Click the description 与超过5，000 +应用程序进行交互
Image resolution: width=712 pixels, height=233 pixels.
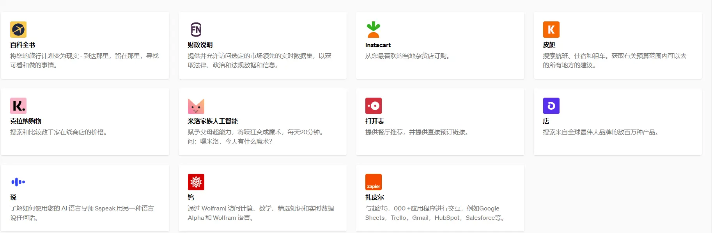(x=436, y=213)
